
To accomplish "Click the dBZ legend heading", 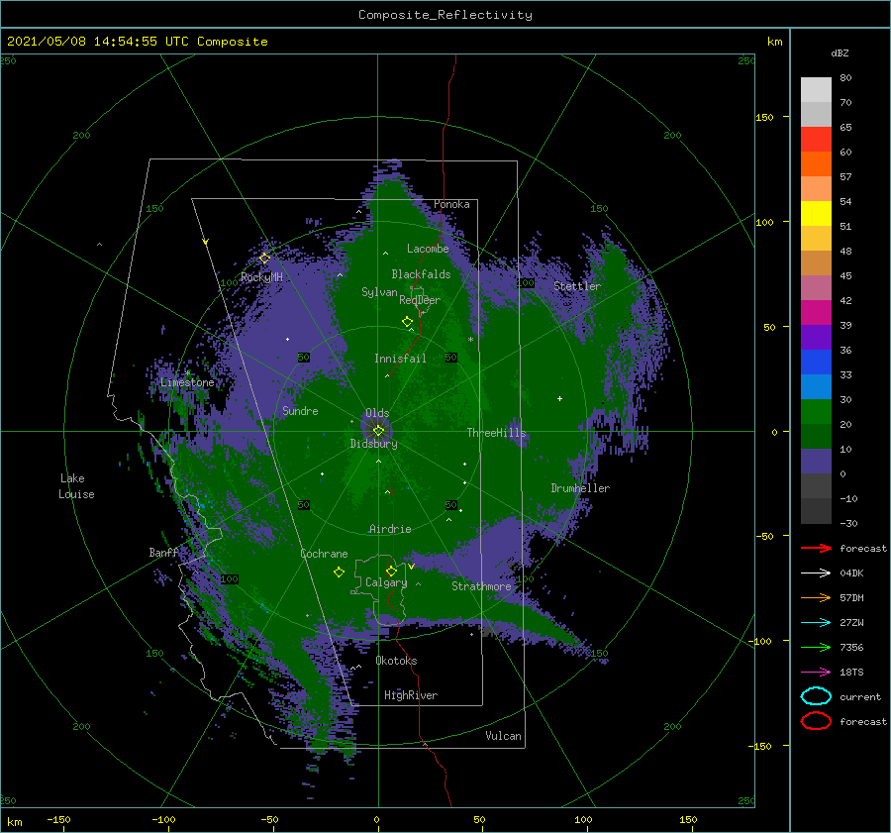I will coord(840,52).
